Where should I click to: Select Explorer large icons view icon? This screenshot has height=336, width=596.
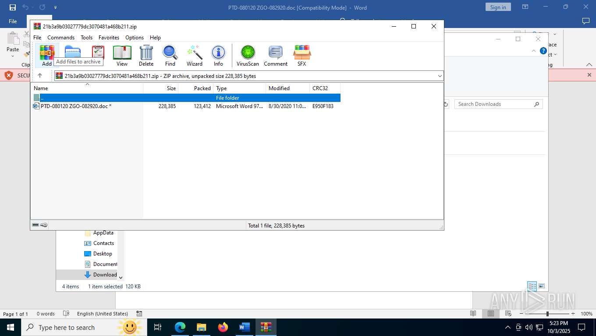(542, 286)
